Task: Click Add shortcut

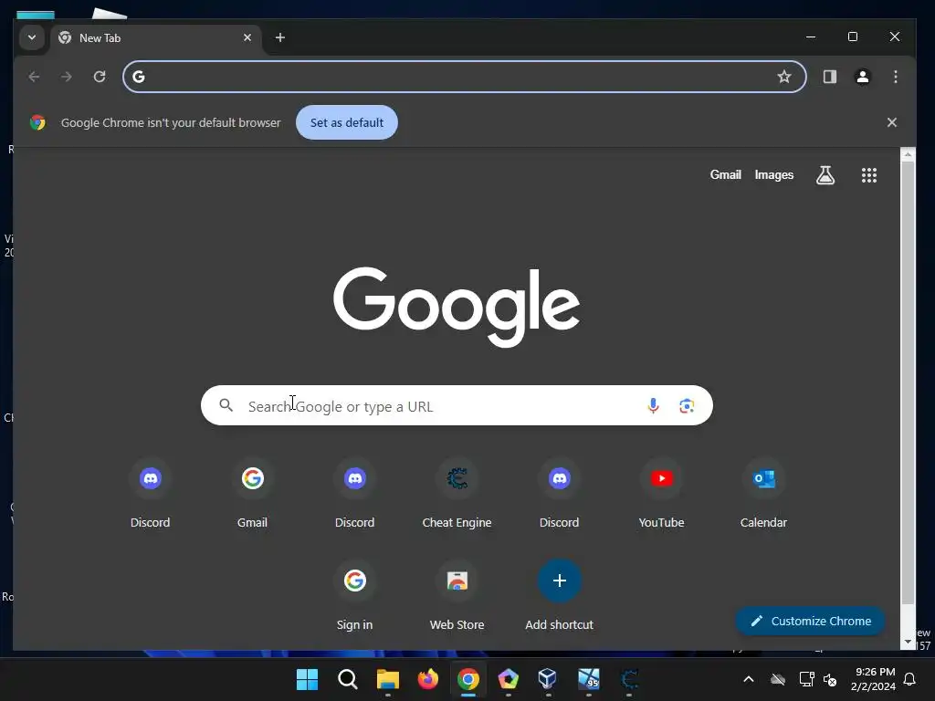Action: 560,596
